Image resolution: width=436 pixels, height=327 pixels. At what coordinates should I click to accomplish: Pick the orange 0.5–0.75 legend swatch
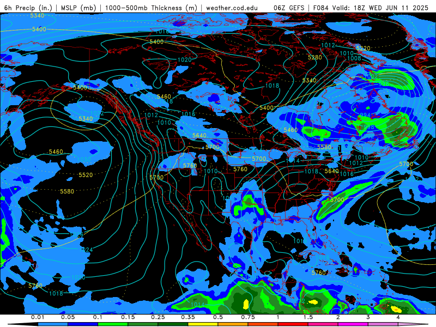click(x=233, y=324)
